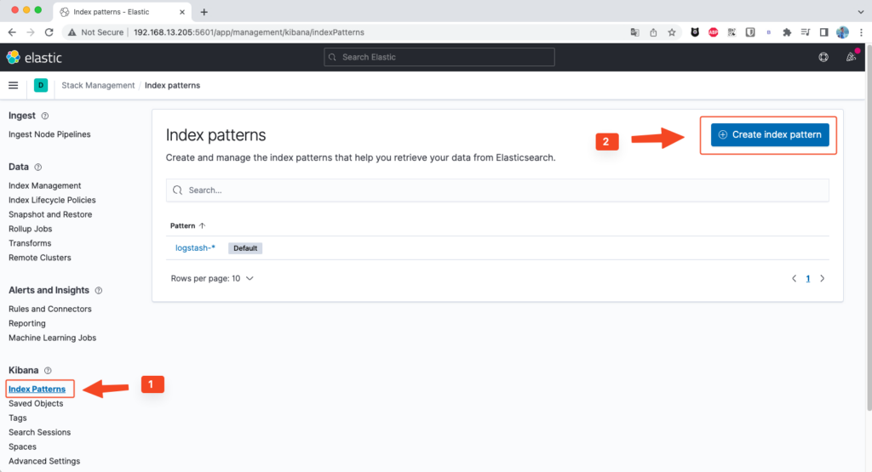The height and width of the screenshot is (472, 872).
Task: Click Stack Management breadcrumb
Action: pos(98,85)
